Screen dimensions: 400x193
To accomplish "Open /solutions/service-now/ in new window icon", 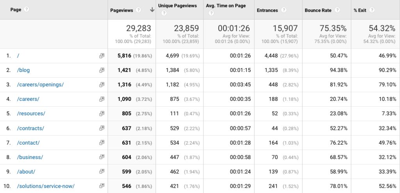I will tap(102, 186).
